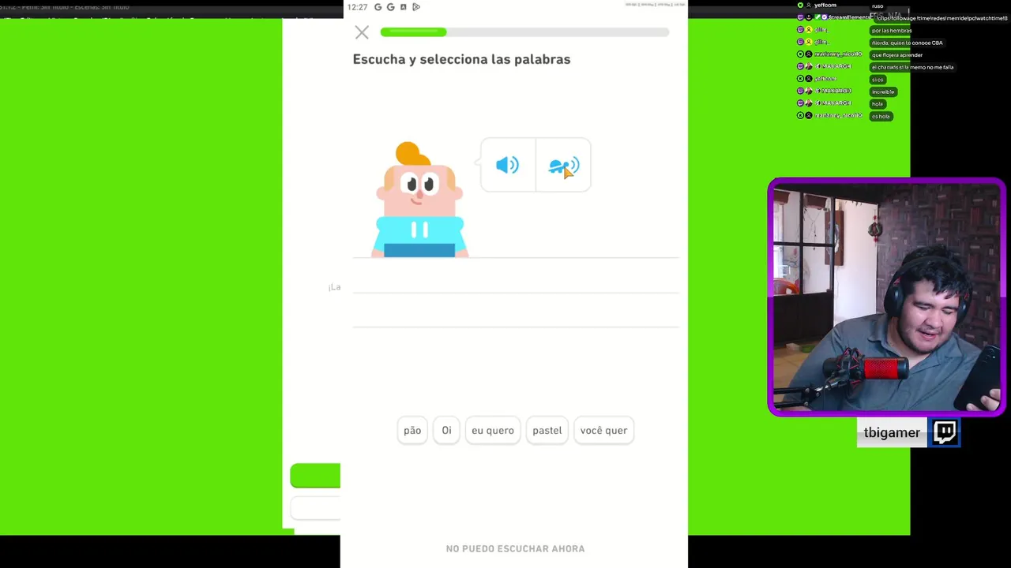This screenshot has height=568, width=1011.
Task: Close the lesson with the X icon
Action: pyautogui.click(x=362, y=32)
